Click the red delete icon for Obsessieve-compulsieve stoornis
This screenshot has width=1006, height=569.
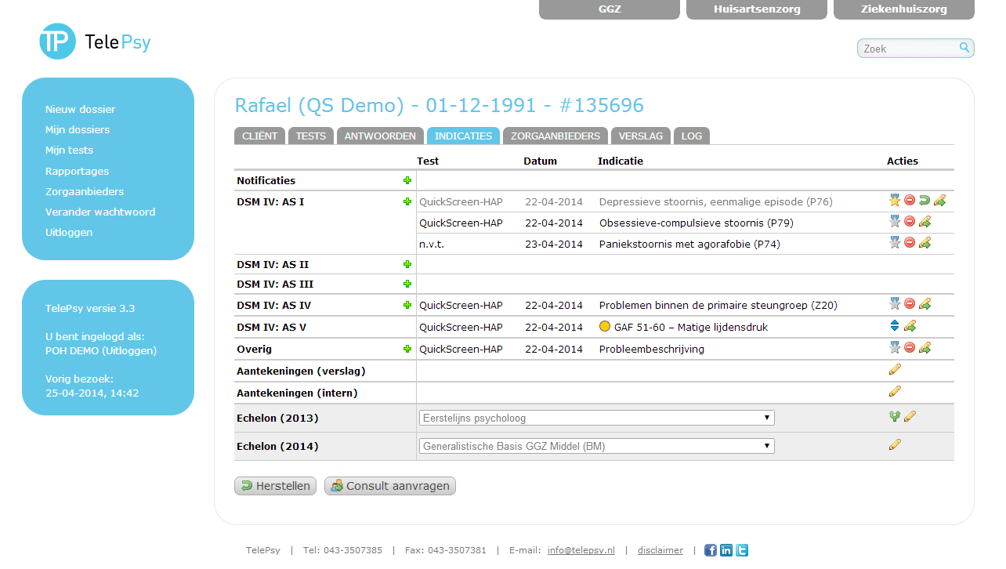(x=910, y=222)
